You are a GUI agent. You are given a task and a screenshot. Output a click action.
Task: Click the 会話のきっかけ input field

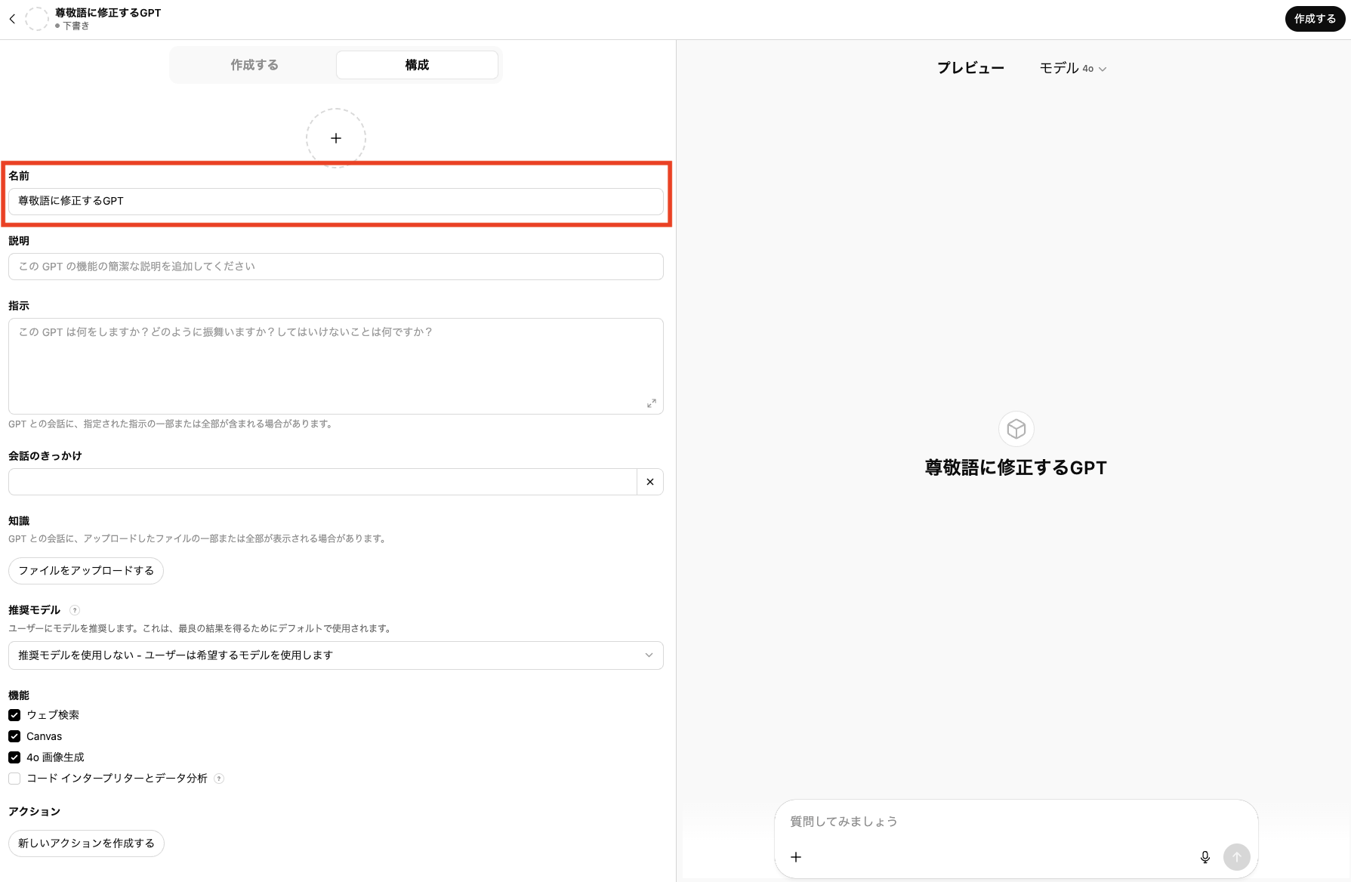point(322,482)
